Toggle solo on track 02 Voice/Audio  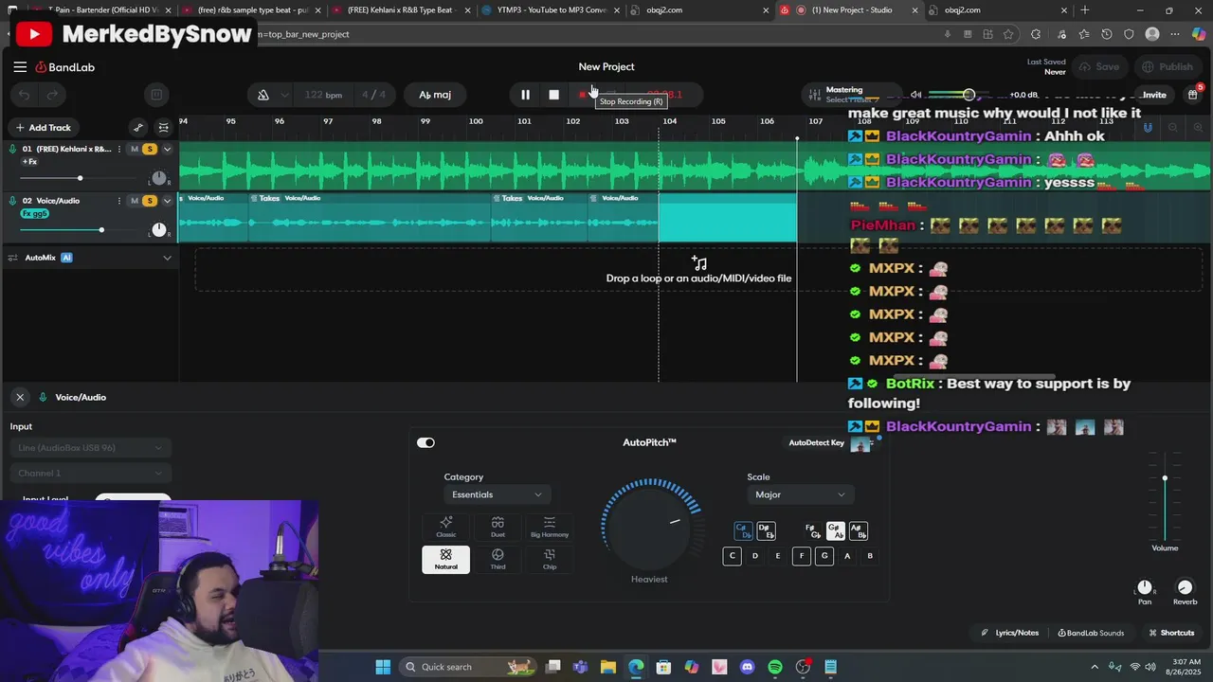point(149,201)
